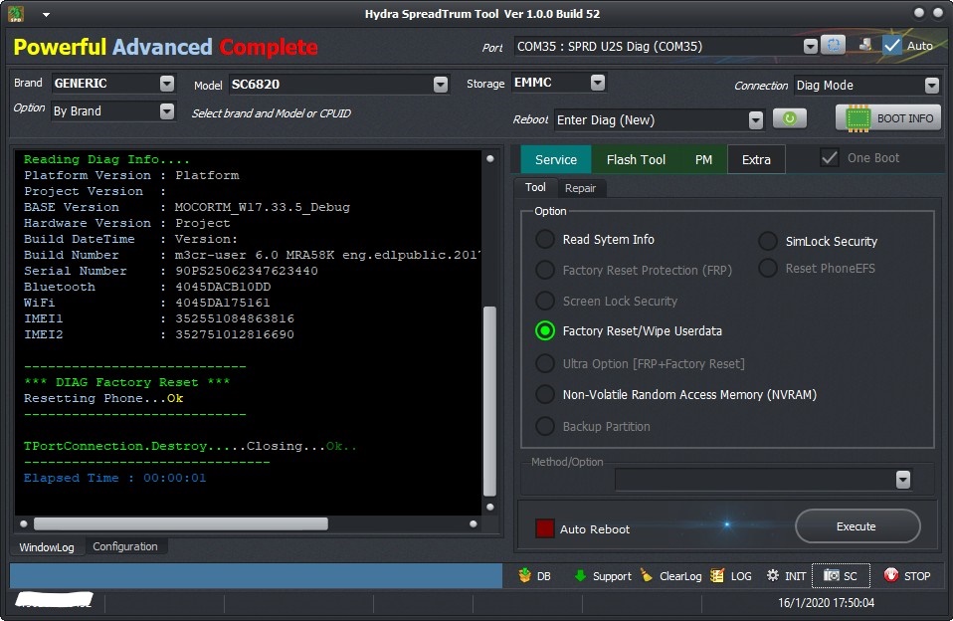Click the BOOT INFO button
Image resolution: width=953 pixels, height=621 pixels.
coord(888,118)
